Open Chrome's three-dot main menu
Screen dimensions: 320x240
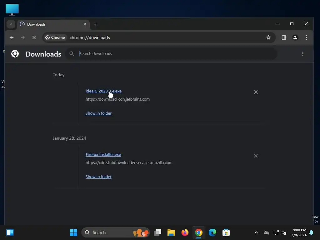click(307, 37)
